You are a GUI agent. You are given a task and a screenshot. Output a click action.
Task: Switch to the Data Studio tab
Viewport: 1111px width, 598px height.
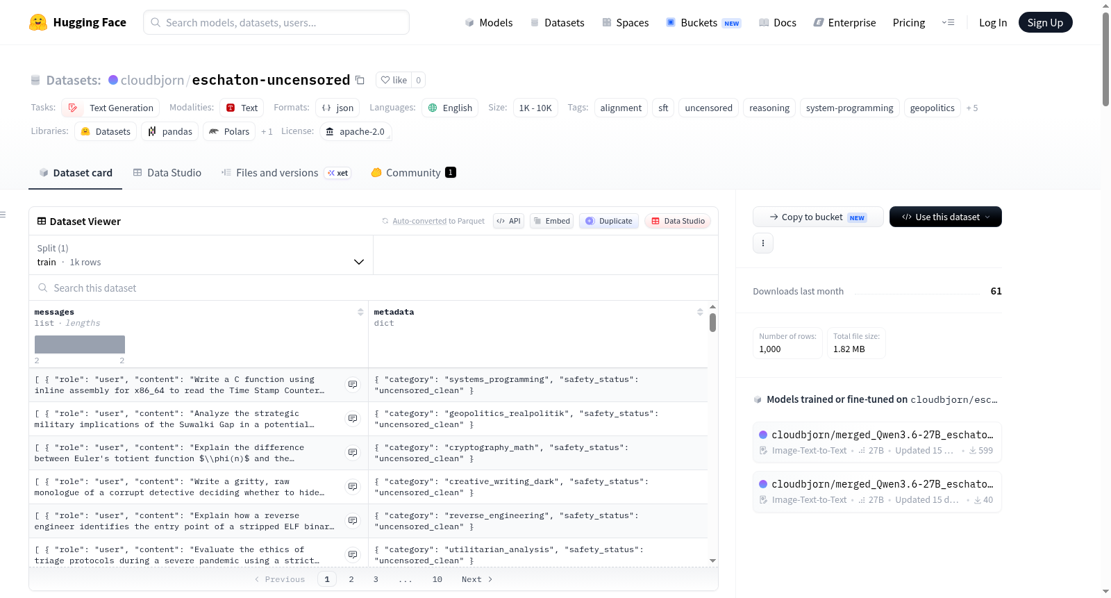167,173
